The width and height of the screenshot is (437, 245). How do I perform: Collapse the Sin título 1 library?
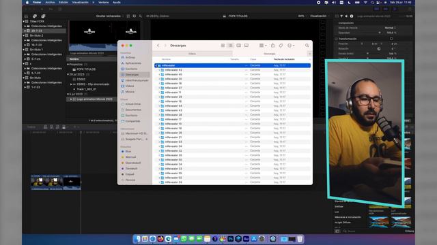24,50
